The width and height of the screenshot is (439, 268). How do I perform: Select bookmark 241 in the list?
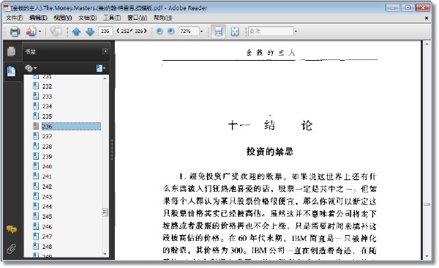[x=47, y=176]
